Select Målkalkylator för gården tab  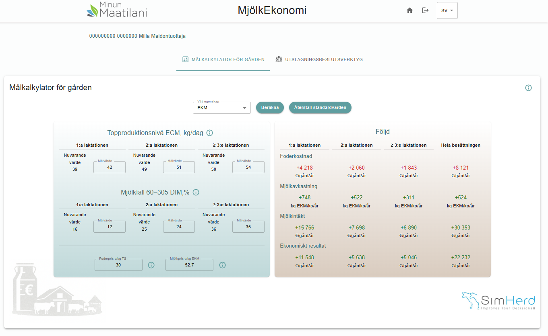[223, 59]
